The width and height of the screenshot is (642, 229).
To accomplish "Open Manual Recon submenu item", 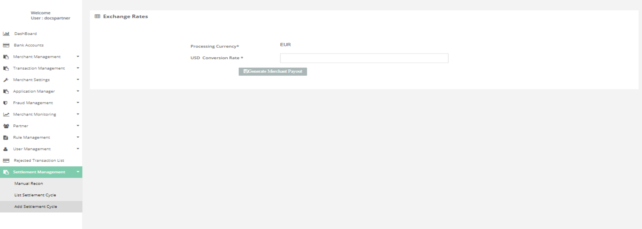I will point(29,184).
